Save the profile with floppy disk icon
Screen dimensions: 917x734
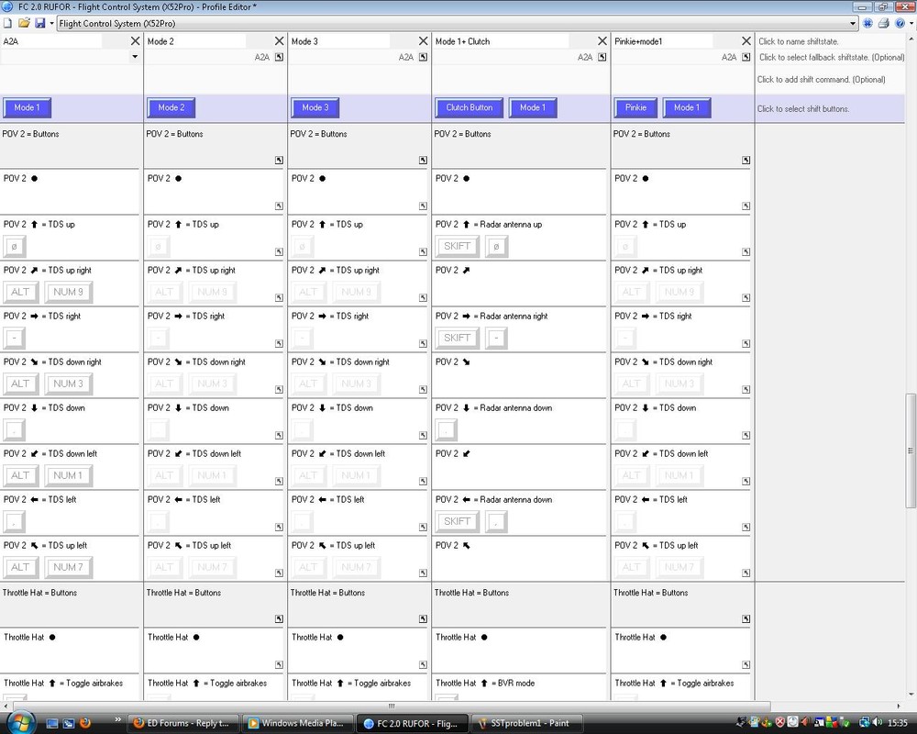[40, 24]
